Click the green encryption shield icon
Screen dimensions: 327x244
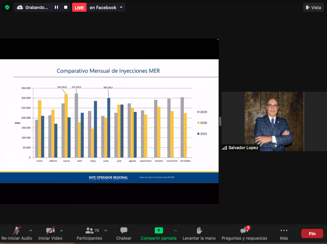[7, 7]
